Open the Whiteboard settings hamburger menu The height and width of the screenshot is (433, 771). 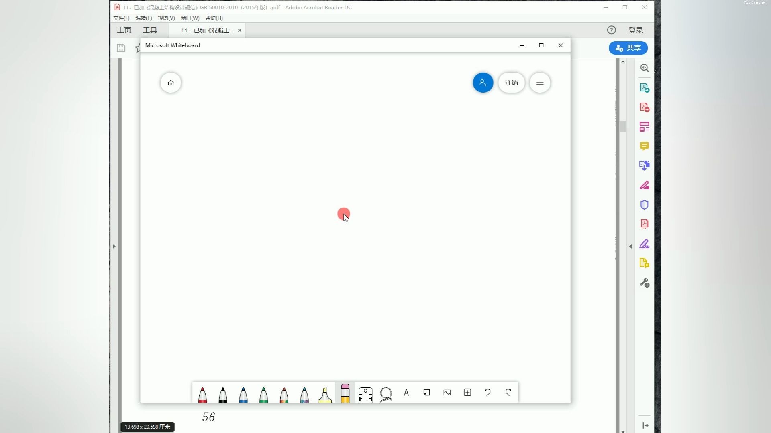pyautogui.click(x=540, y=83)
